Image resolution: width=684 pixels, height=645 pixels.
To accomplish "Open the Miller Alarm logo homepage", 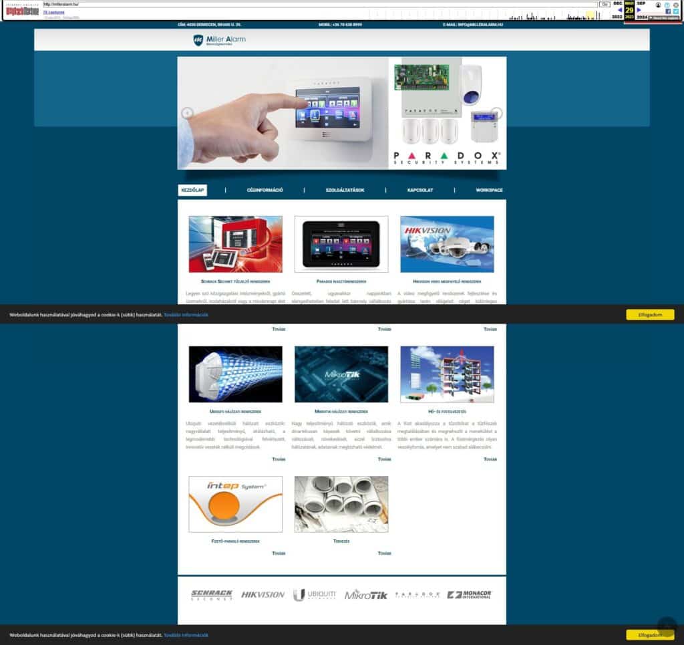I will (x=219, y=40).
